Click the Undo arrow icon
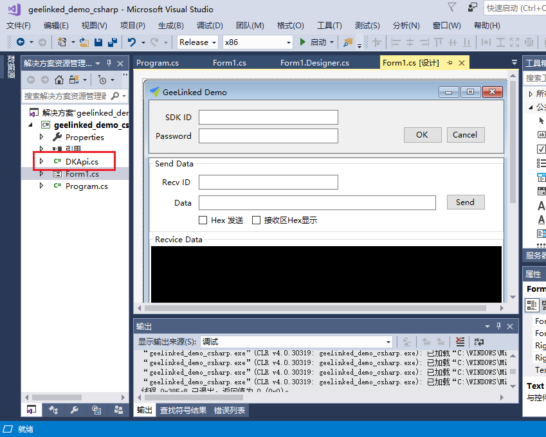This screenshot has height=437, width=546. coord(131,42)
